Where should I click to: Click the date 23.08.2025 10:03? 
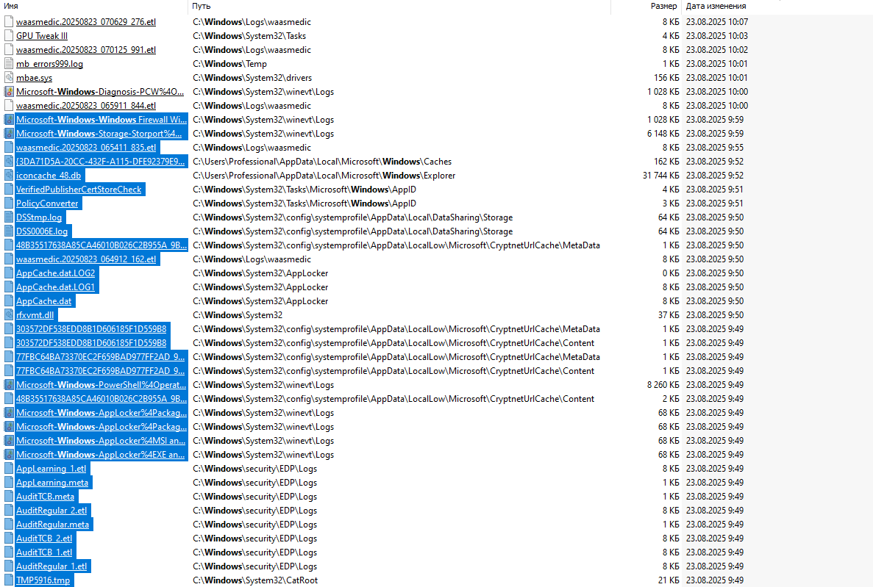(x=717, y=35)
